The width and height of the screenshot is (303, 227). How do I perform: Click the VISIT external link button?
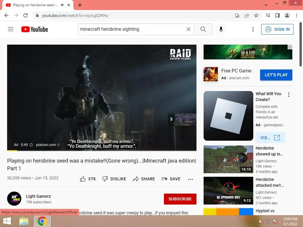[x=270, y=138]
